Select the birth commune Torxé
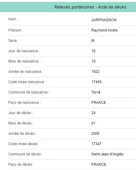 (x=96, y=92)
